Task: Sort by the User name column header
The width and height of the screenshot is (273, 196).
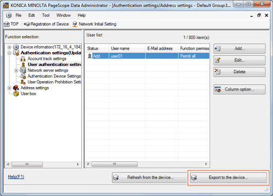Action: (x=127, y=48)
